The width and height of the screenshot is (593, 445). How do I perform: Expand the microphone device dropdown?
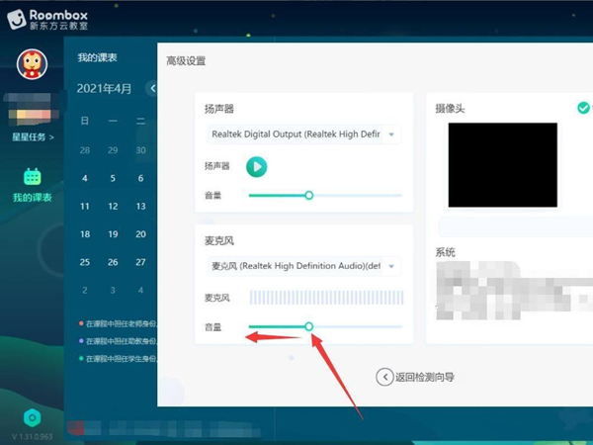tap(392, 266)
